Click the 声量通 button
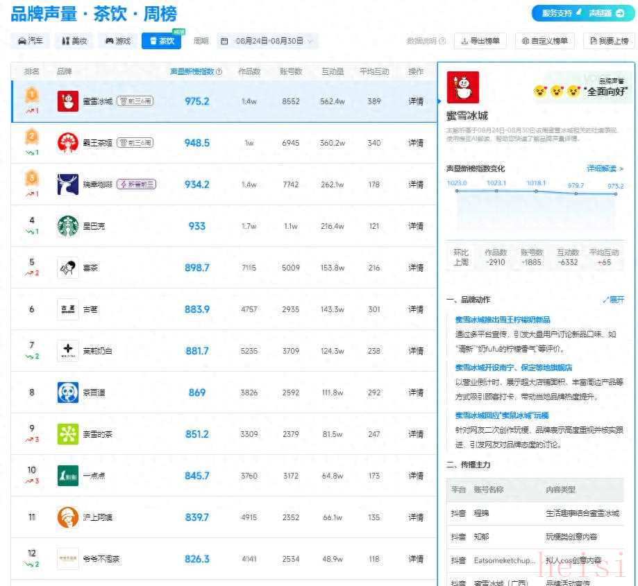Viewport: 638px width, 586px height. [x=606, y=13]
